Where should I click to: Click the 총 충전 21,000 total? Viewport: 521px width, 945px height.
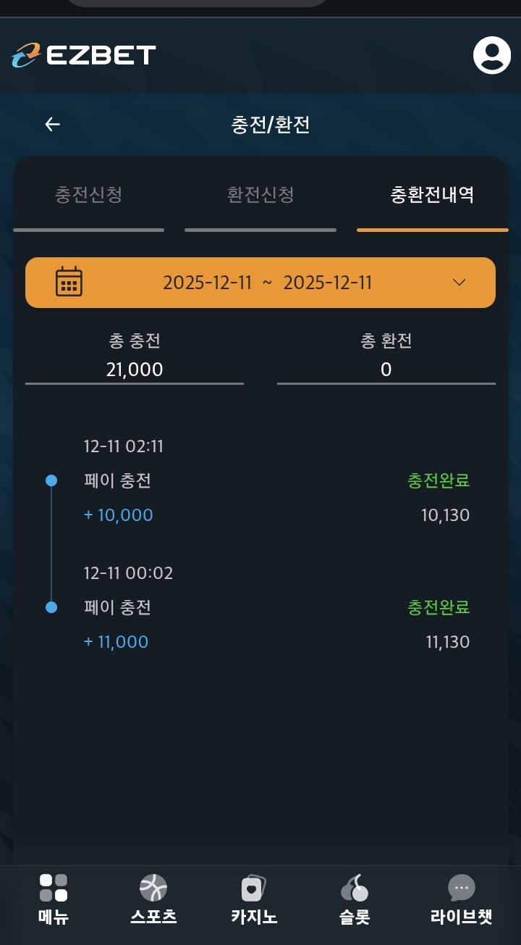[135, 370]
